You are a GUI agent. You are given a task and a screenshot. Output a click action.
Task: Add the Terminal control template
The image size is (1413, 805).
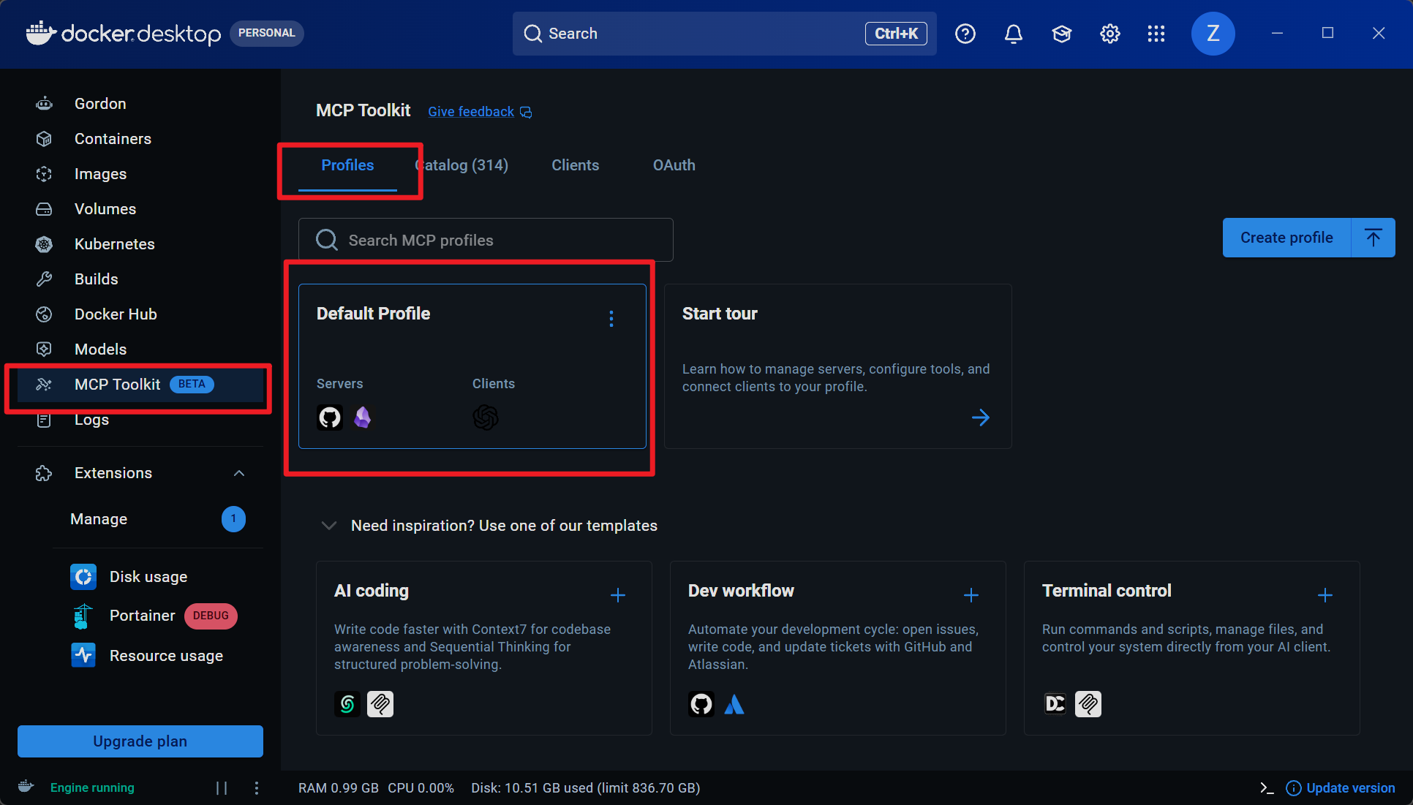click(1325, 595)
